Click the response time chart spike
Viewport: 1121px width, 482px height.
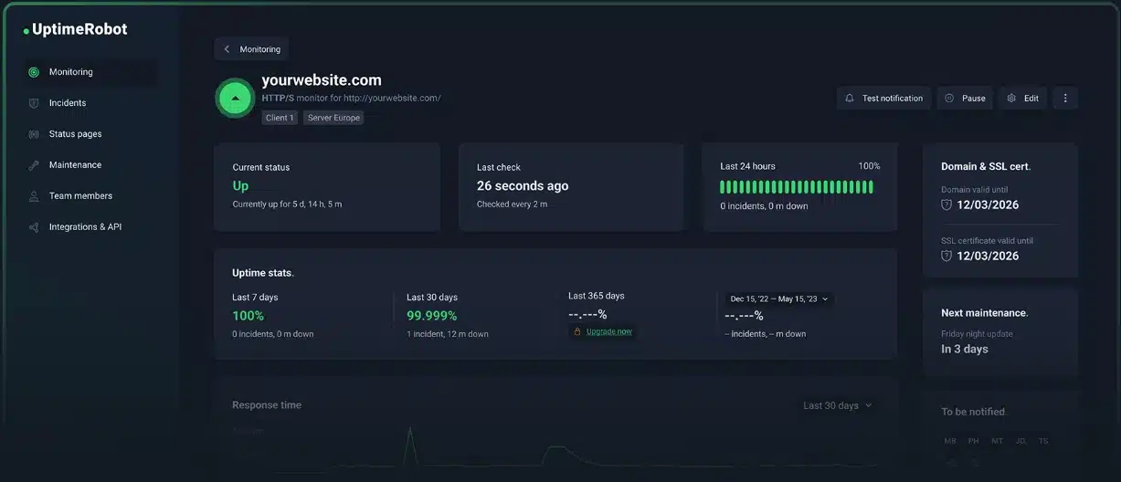pyautogui.click(x=409, y=445)
